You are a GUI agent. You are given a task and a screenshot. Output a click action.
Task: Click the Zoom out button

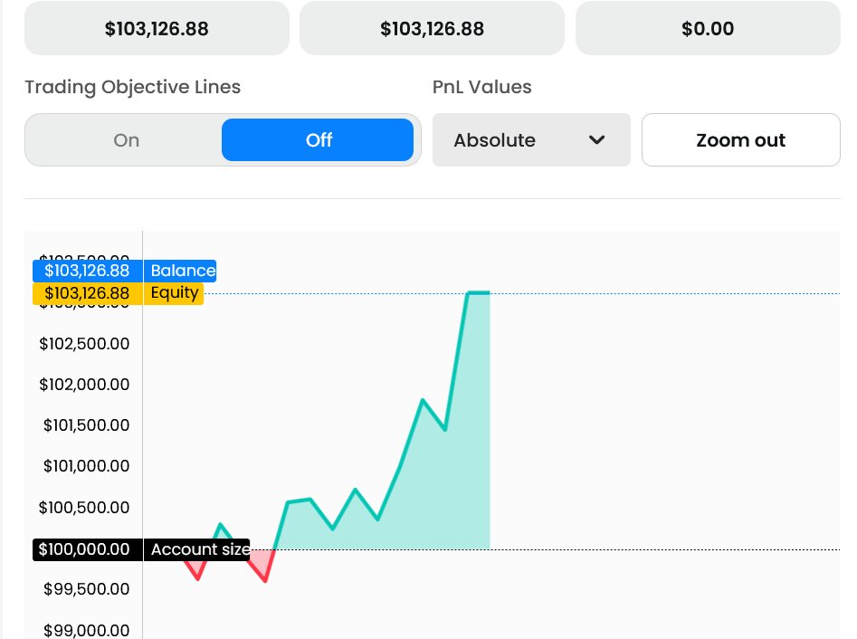pos(740,140)
